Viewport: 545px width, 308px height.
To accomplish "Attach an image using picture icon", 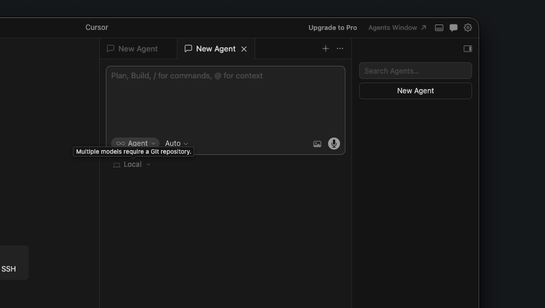I will [317, 144].
